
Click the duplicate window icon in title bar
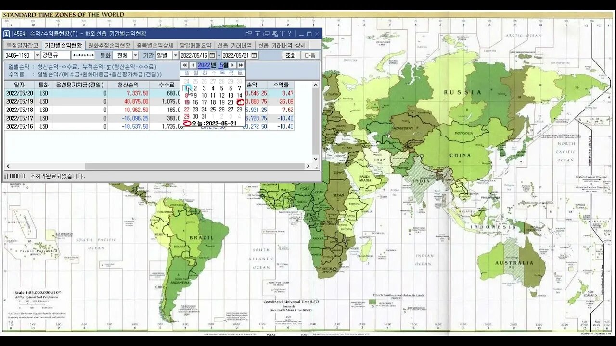266,34
